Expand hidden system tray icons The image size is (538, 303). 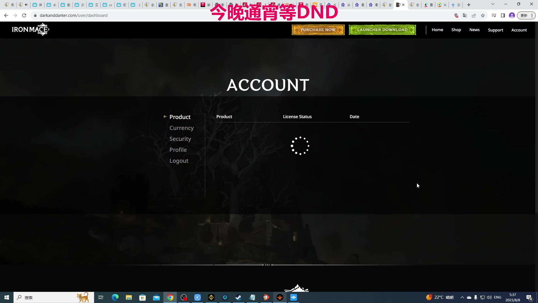point(462,297)
